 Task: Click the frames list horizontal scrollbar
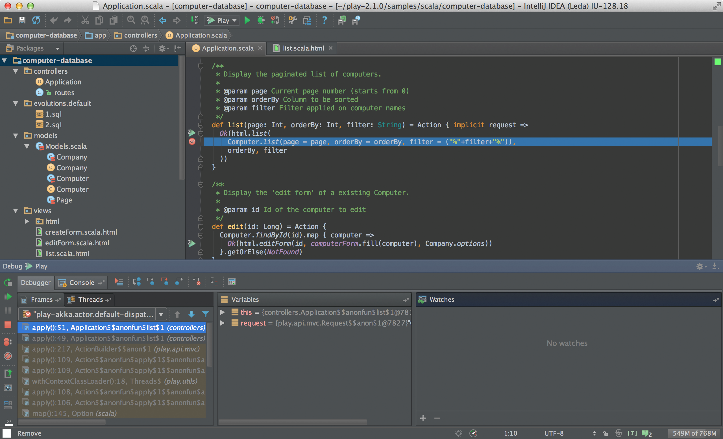point(62,422)
